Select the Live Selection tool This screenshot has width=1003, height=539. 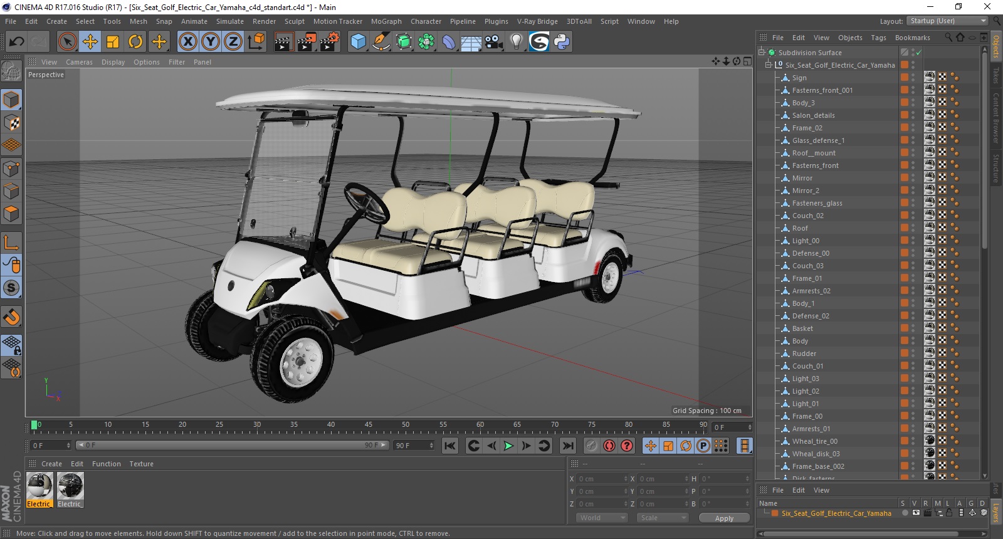click(x=67, y=42)
